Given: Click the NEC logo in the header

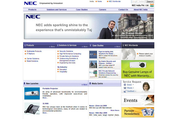Looking at the screenshot, I should (30, 3).
